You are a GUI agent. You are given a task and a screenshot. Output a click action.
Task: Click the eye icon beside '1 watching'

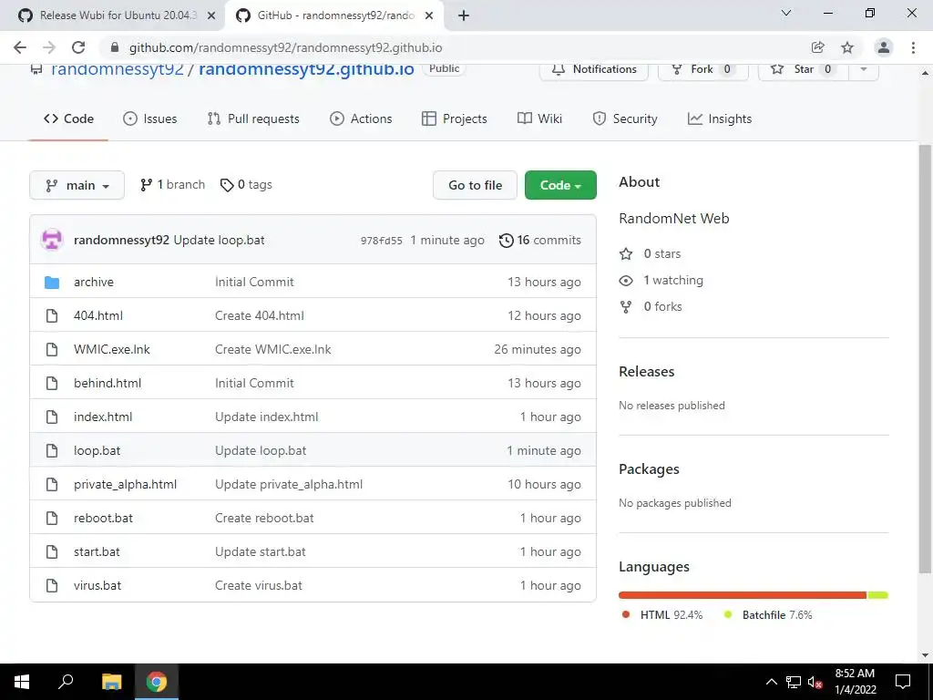click(x=626, y=281)
